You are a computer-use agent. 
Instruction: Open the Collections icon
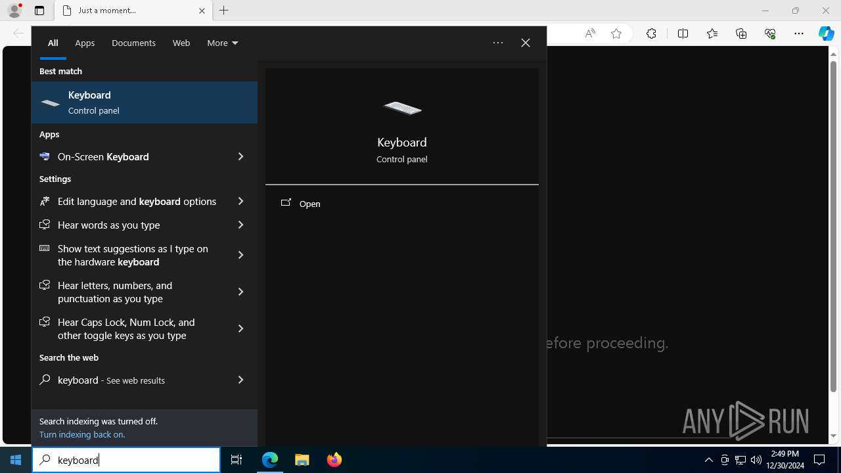741,34
